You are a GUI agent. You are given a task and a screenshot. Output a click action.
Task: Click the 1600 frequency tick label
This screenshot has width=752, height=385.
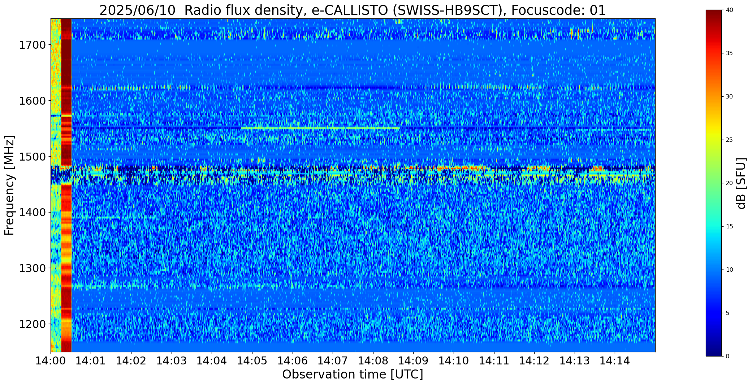click(32, 101)
